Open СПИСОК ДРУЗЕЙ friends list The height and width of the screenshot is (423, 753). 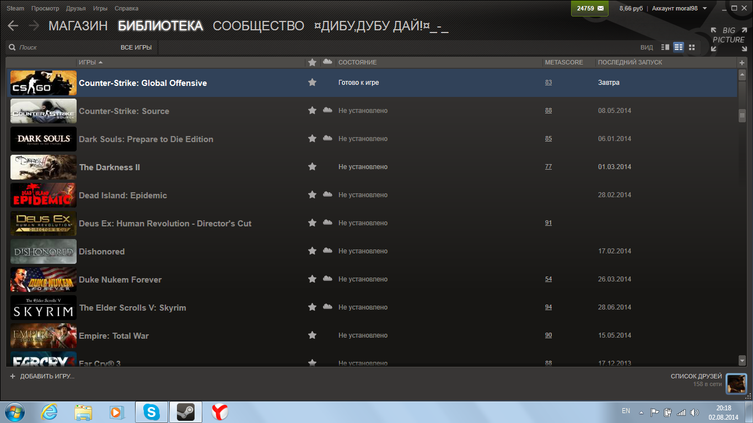tap(696, 376)
